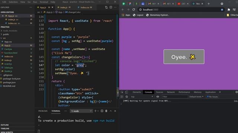Open the Selection menu in VS Code
Screen dimensions: 238x133
pos(13,2)
